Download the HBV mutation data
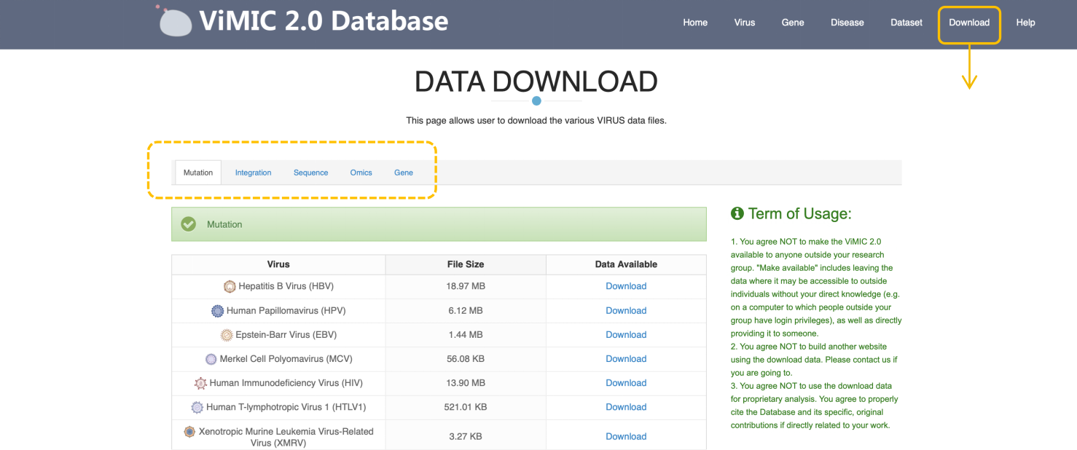This screenshot has height=450, width=1077. (x=626, y=286)
